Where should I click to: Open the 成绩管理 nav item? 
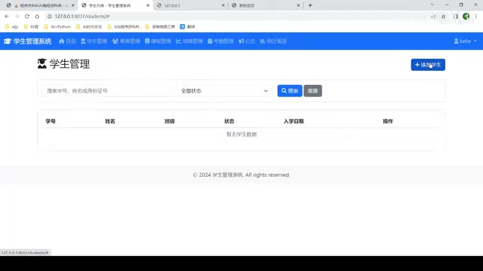pyautogui.click(x=189, y=41)
